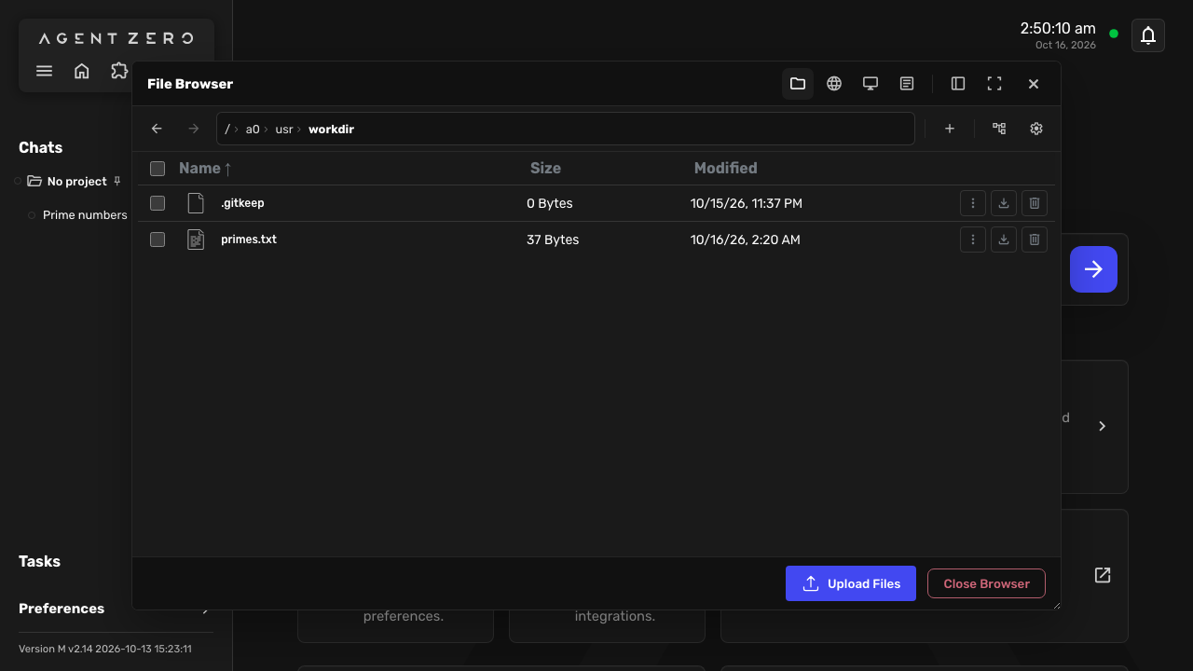Click the document list icon in File Browser header
Image resolution: width=1193 pixels, height=671 pixels.
907,84
